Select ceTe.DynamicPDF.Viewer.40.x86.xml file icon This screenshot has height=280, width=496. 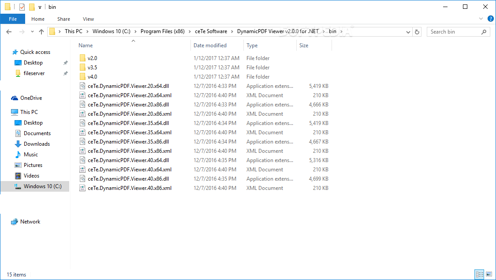coord(82,188)
